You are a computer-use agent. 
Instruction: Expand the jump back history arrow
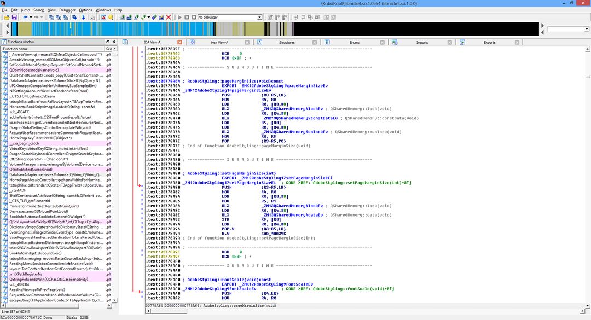tap(32, 18)
